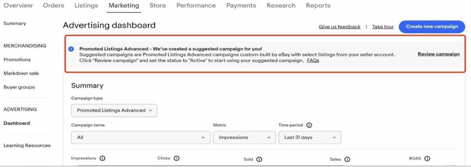Open the Performance tab

[x=196, y=5]
